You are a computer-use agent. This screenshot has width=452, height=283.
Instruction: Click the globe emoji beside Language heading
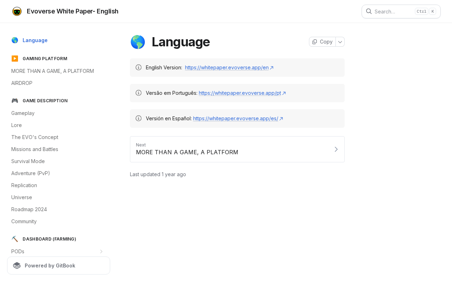coord(138,42)
